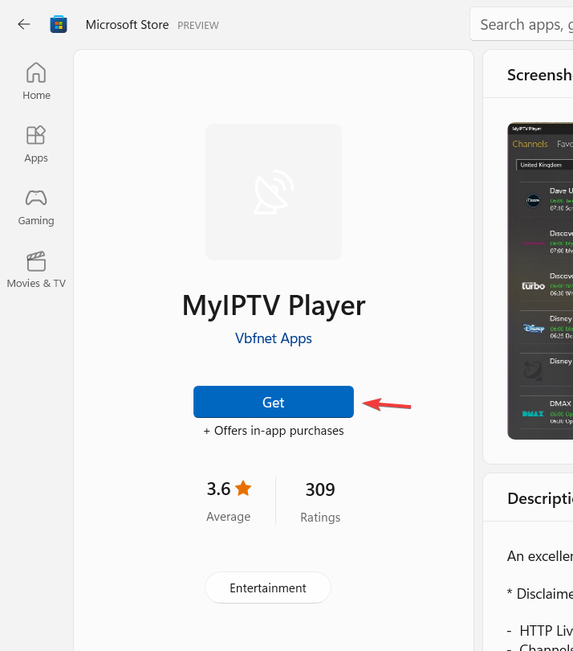Click the Microsoft Store title text
The width and height of the screenshot is (573, 651).
(x=128, y=25)
